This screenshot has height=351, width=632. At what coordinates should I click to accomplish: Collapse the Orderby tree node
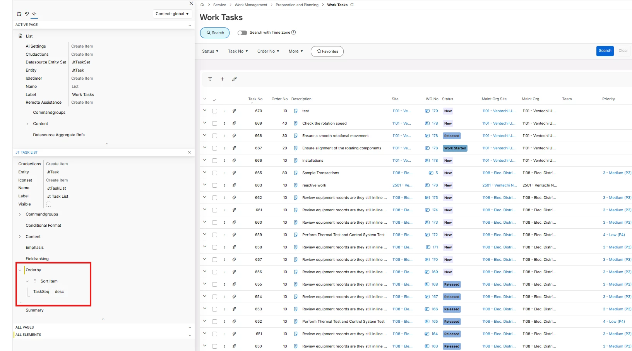point(20,270)
